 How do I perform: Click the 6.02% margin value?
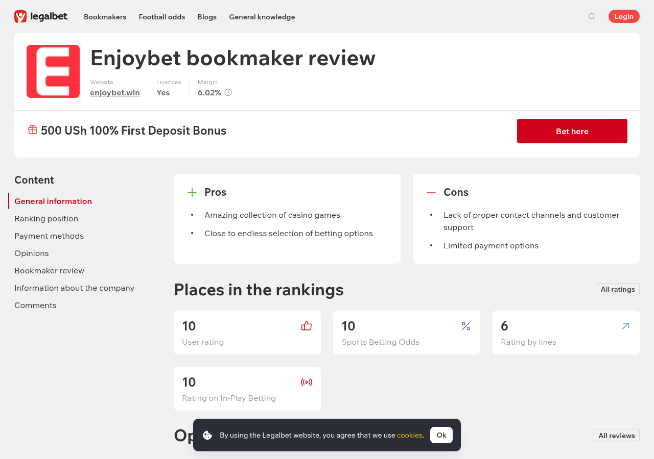209,92
